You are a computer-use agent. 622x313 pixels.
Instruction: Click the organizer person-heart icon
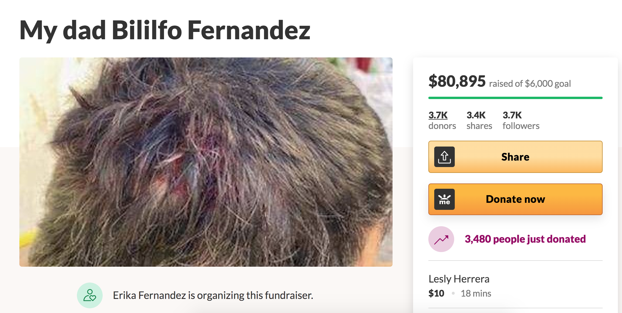point(90,295)
